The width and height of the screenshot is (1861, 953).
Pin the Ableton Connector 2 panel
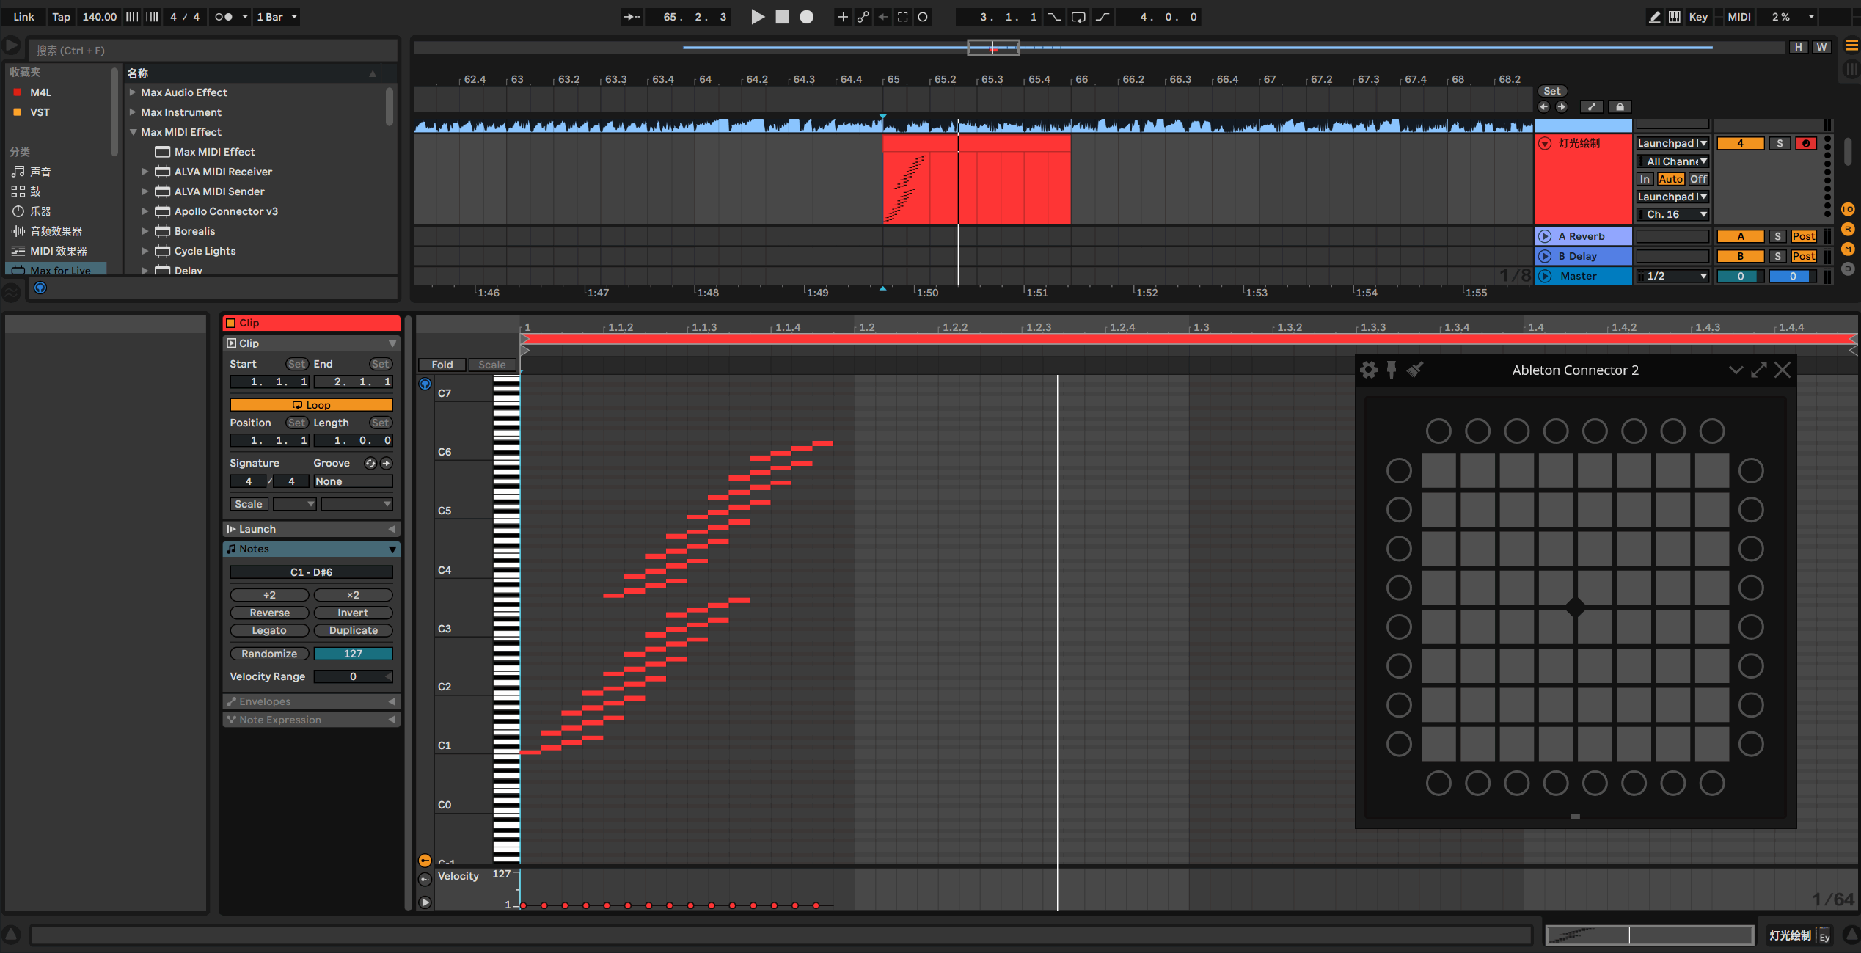[x=1392, y=370]
